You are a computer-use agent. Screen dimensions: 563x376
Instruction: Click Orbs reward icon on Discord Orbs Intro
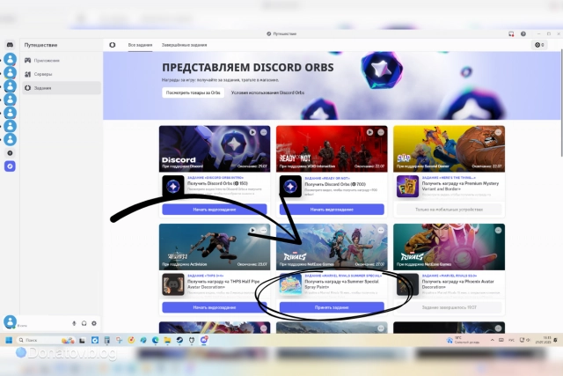[x=173, y=186]
